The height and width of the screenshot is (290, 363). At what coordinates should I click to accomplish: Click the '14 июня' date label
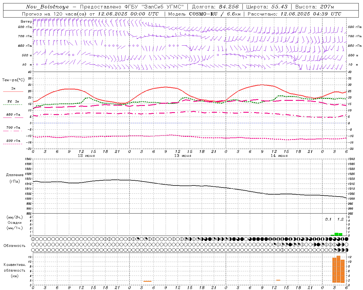(x=279, y=156)
